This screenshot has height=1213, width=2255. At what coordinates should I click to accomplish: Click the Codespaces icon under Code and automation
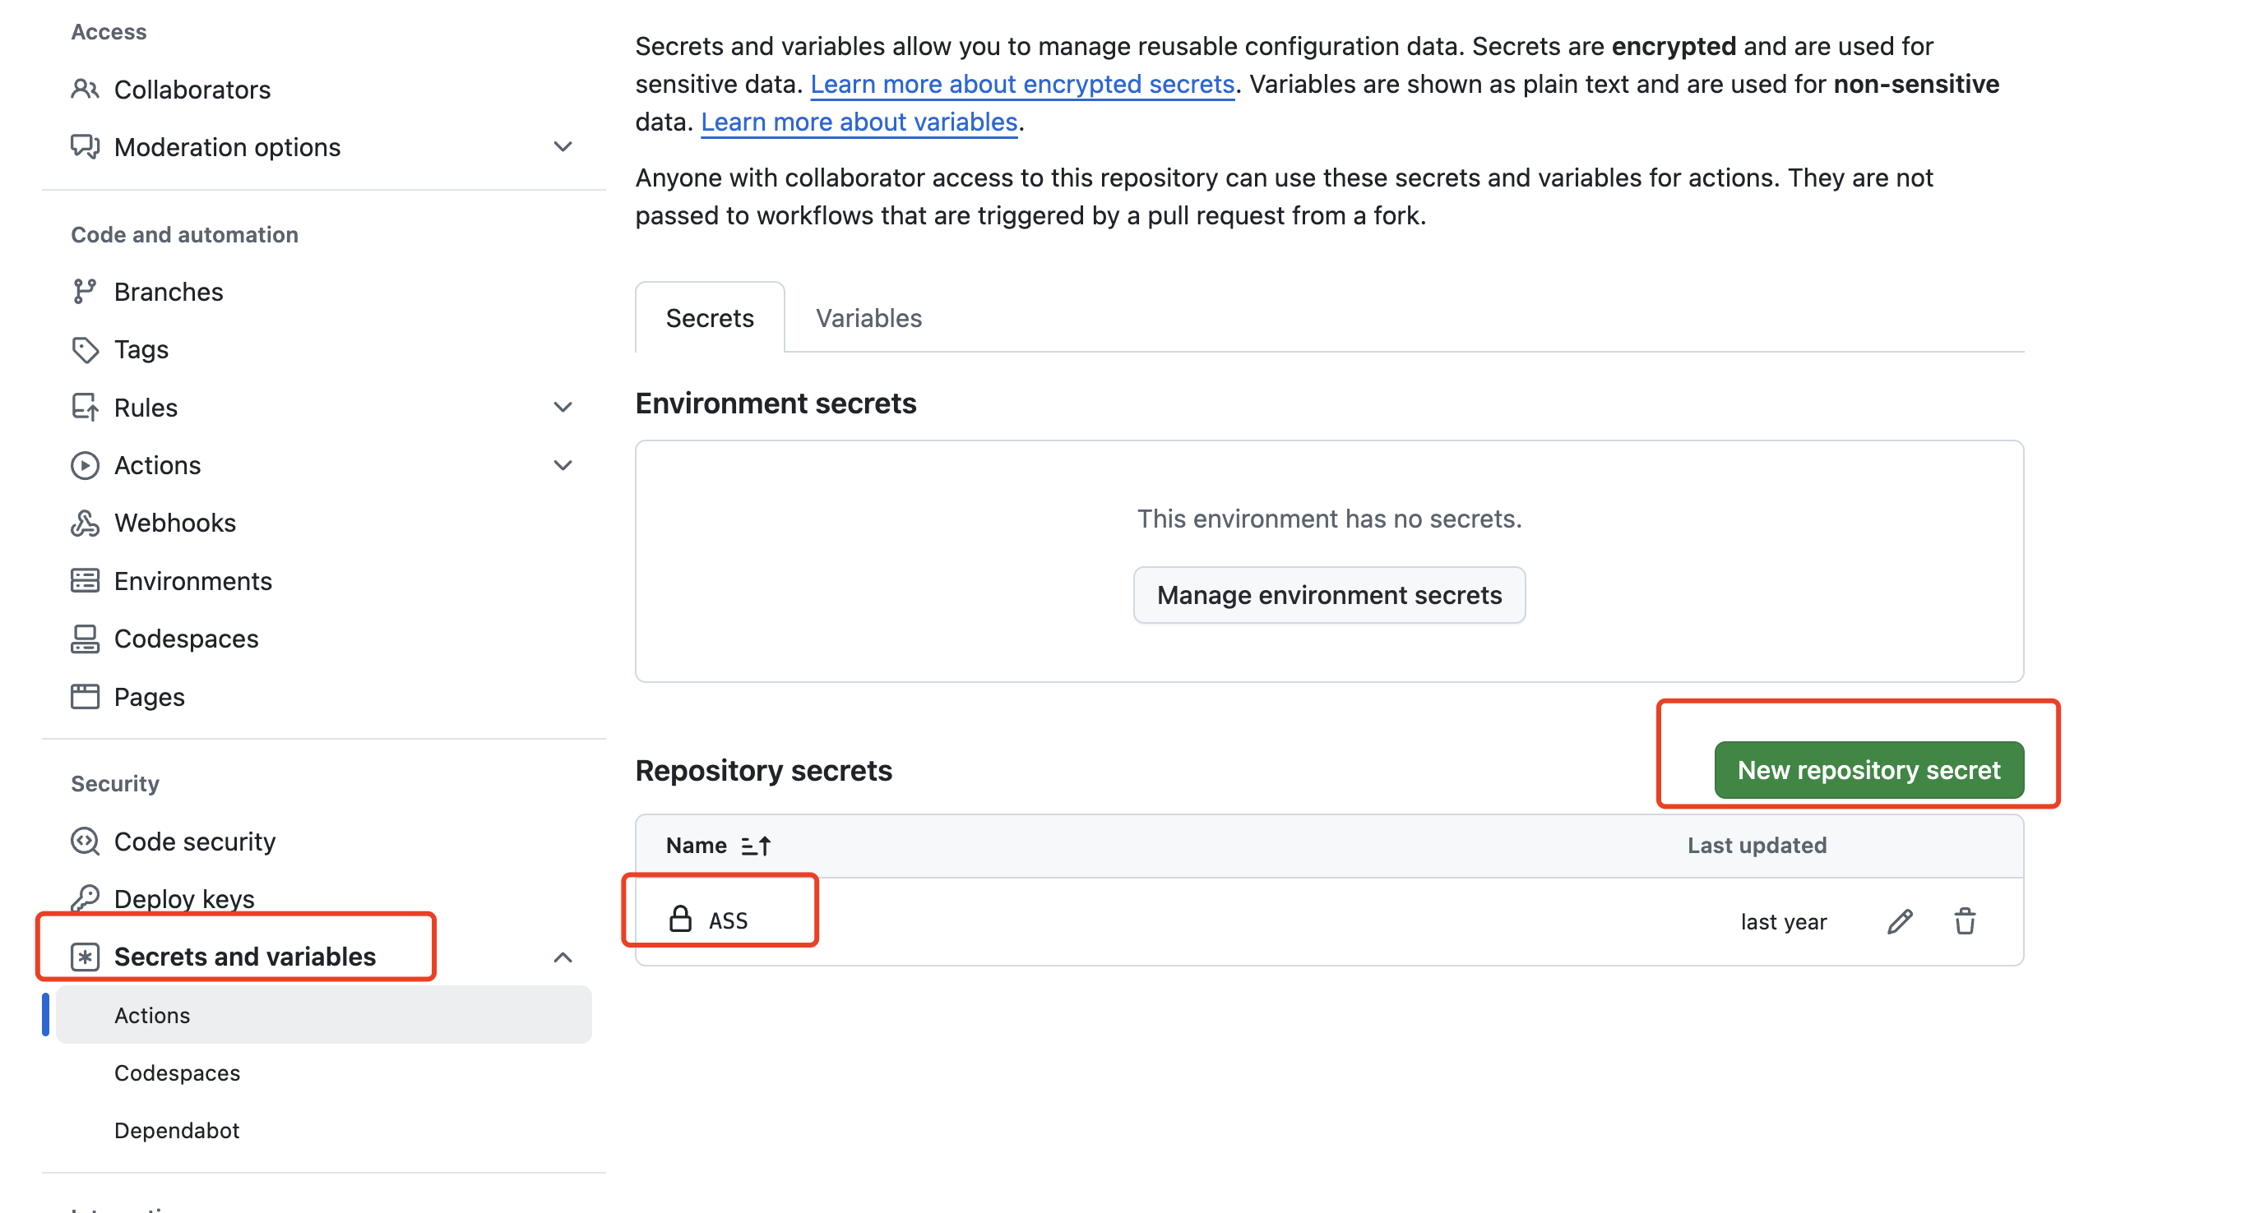point(85,639)
